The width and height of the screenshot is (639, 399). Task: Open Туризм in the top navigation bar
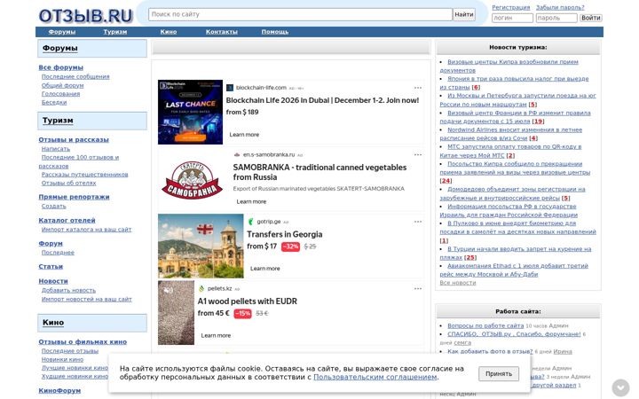click(114, 32)
